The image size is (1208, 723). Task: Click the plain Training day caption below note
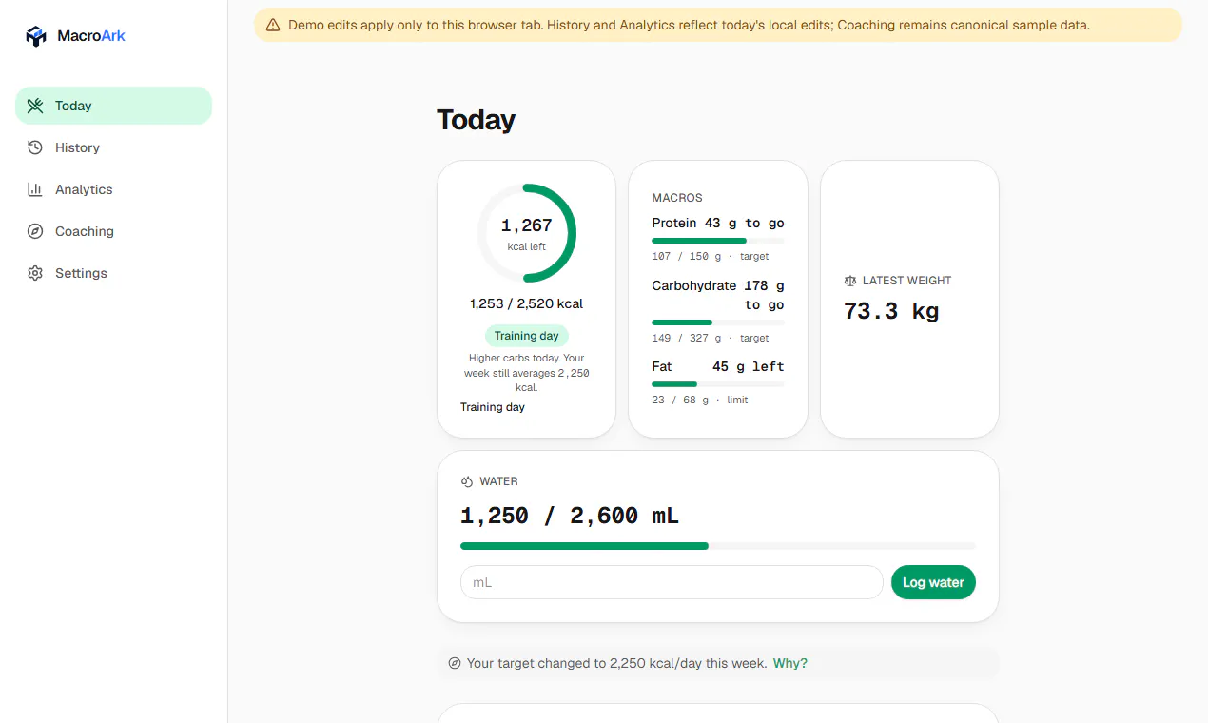[x=493, y=407]
